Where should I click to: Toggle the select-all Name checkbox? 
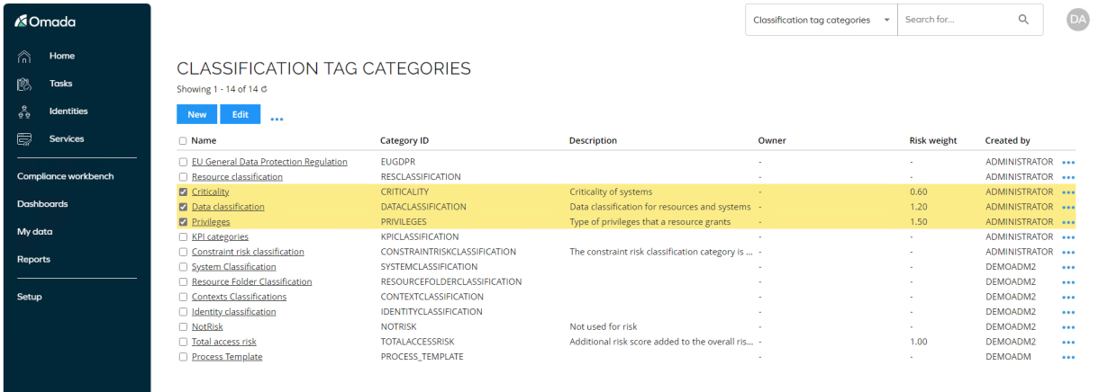coord(184,141)
